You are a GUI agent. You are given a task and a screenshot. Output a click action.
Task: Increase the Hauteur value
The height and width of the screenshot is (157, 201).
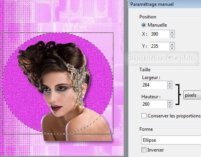tap(170, 102)
